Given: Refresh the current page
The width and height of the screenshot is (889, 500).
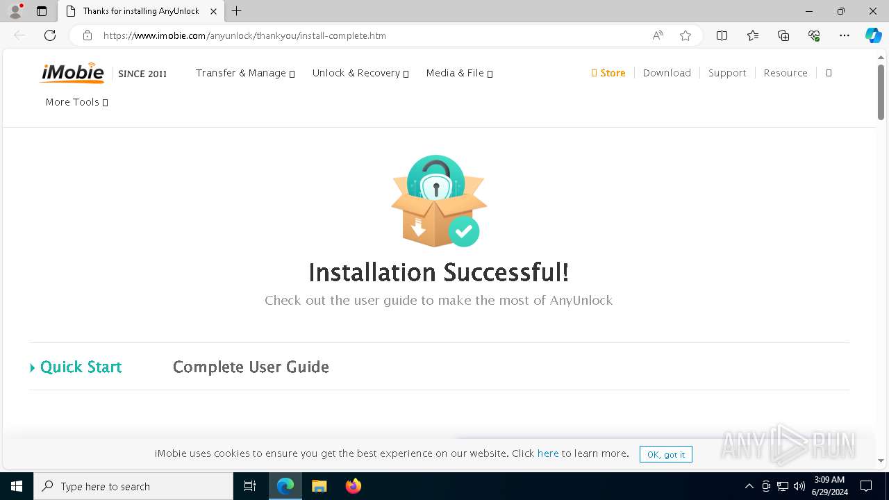Looking at the screenshot, I should [50, 35].
